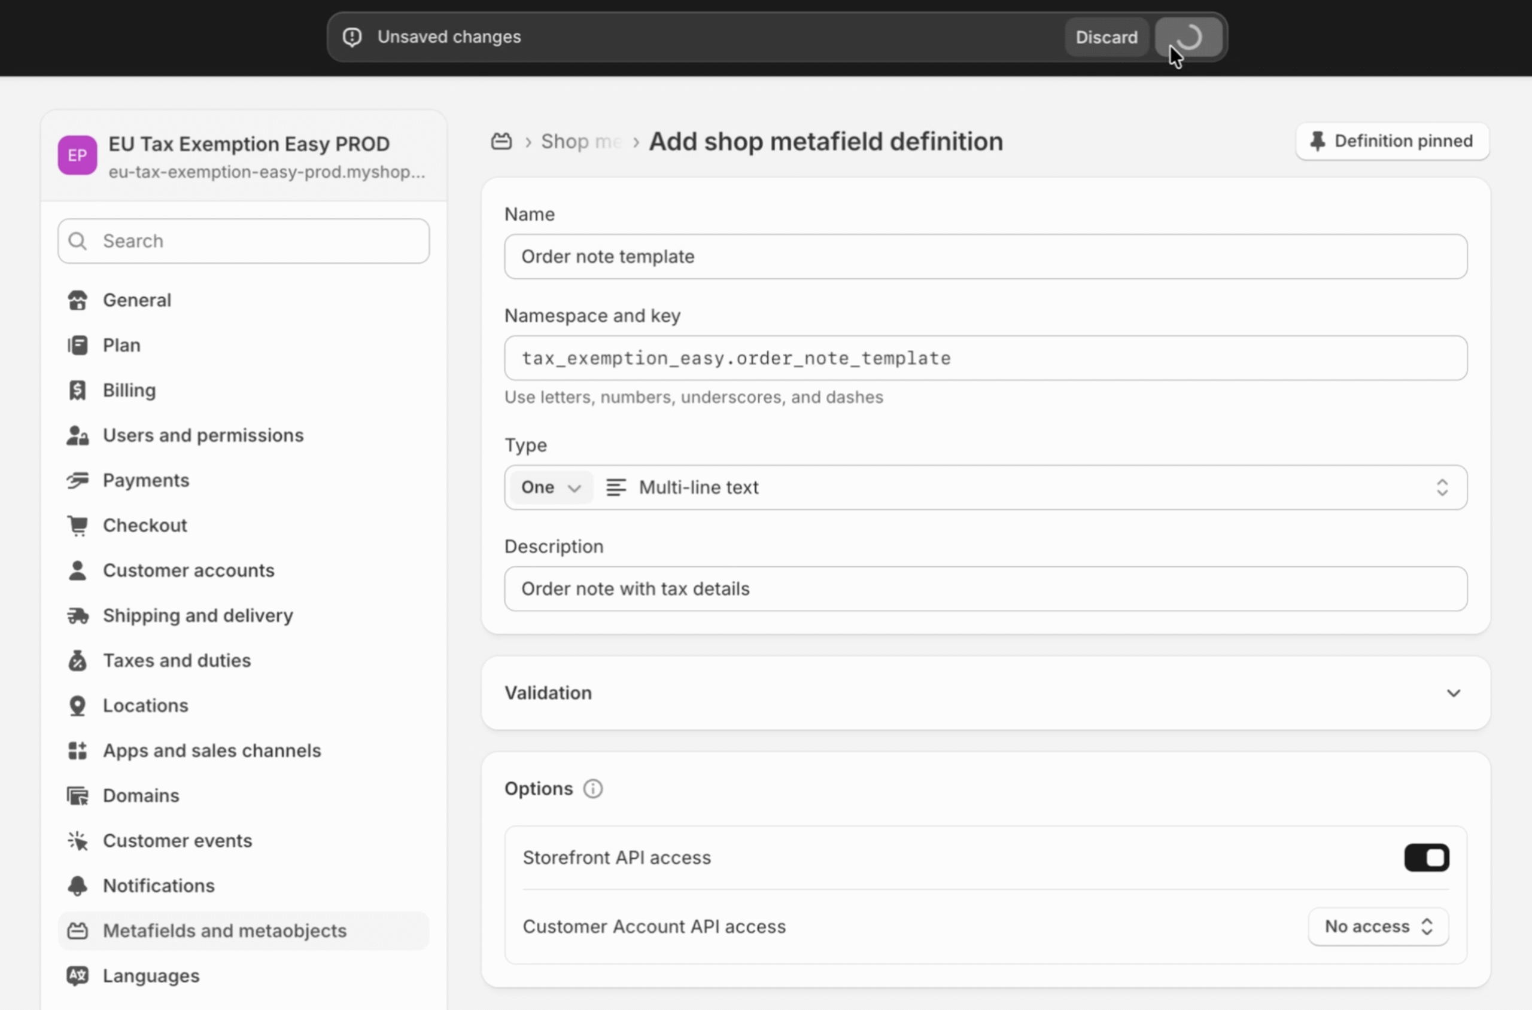
Task: Click the Taxes and duties icon
Action: click(x=77, y=661)
